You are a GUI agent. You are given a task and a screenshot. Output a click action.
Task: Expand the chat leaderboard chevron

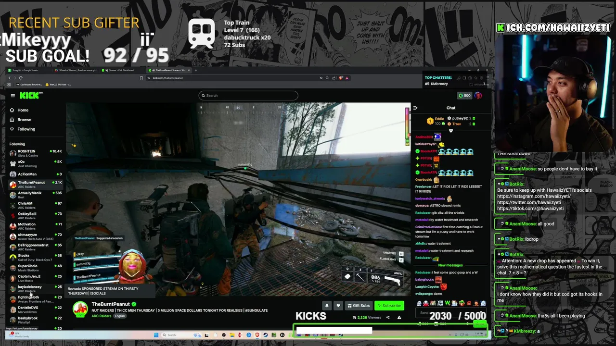pos(451,131)
